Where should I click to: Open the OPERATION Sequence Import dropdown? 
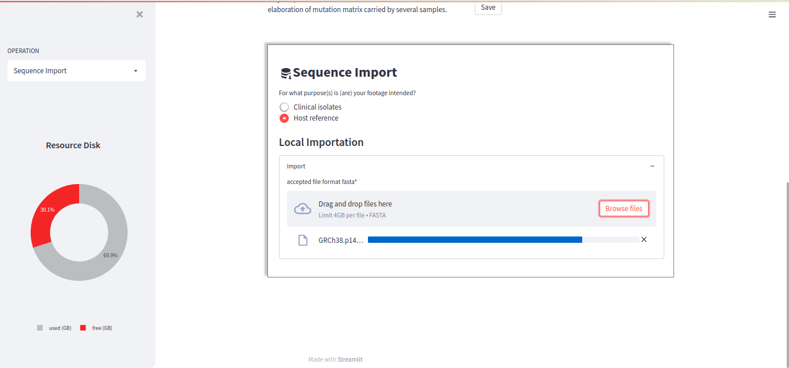[76, 71]
